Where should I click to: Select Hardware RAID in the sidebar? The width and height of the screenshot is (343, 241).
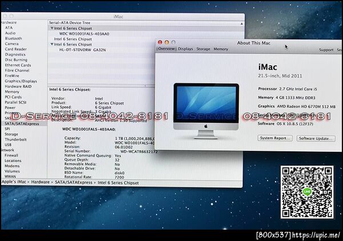click(x=18, y=86)
